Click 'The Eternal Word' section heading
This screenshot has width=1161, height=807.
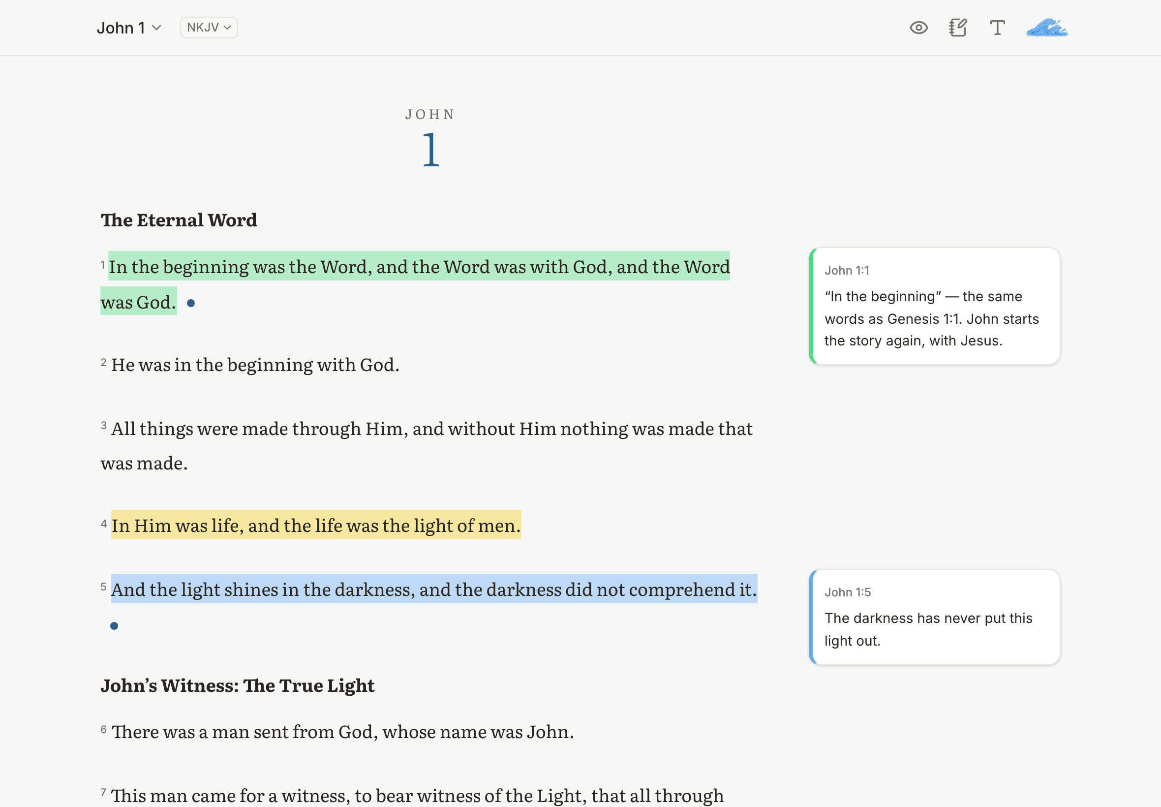coord(179,220)
